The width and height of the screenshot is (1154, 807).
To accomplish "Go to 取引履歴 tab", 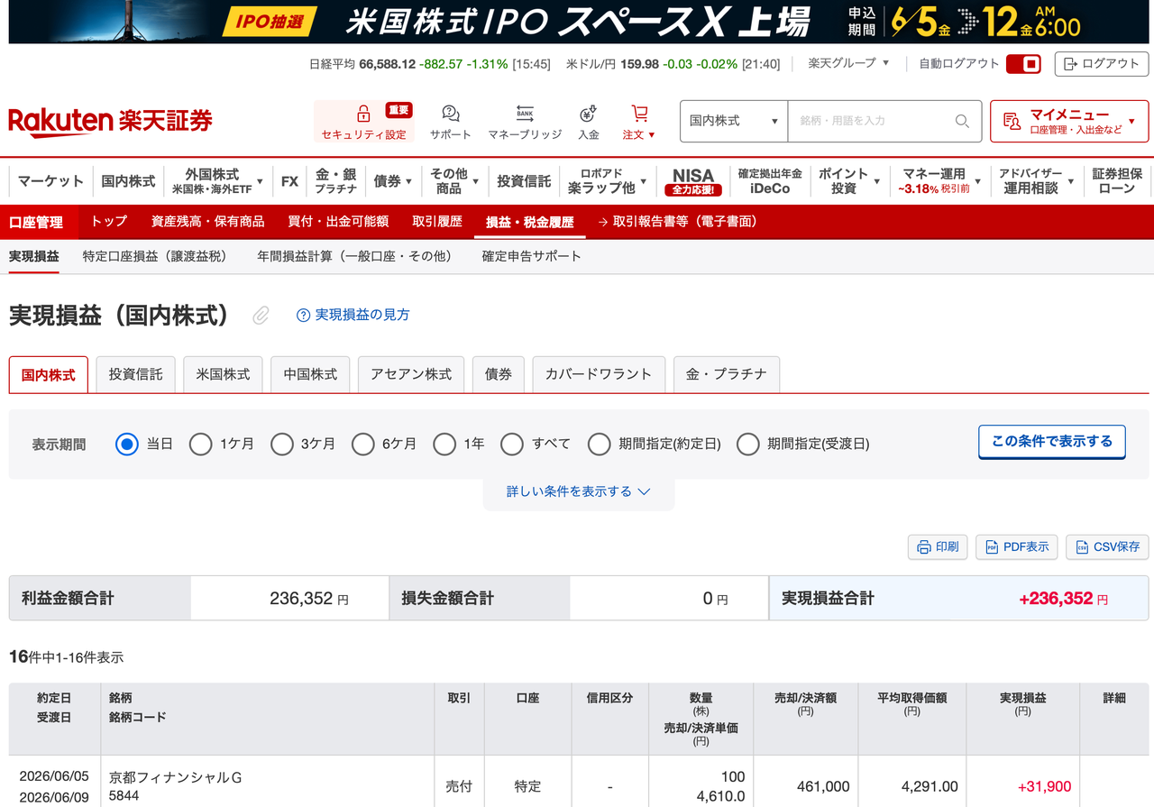I will pos(437,222).
